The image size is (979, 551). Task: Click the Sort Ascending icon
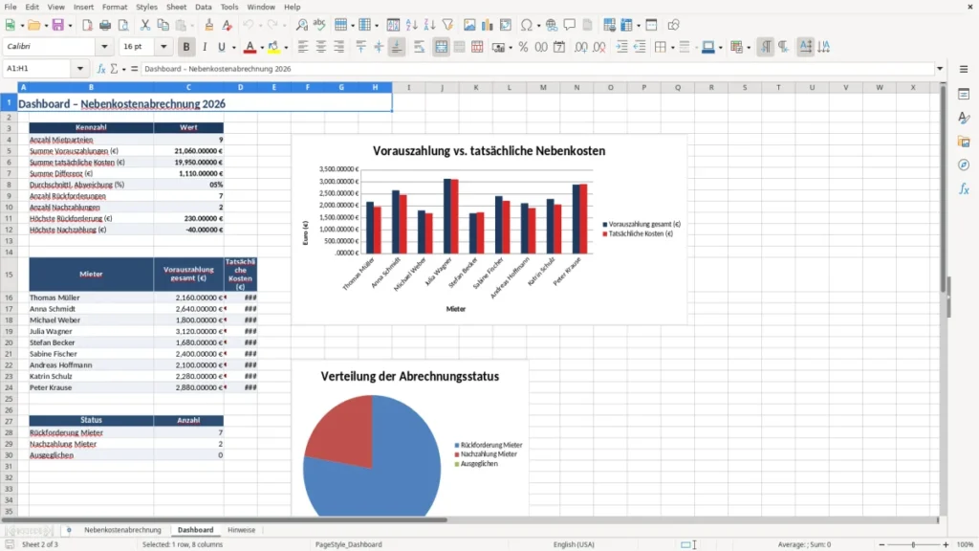click(411, 25)
